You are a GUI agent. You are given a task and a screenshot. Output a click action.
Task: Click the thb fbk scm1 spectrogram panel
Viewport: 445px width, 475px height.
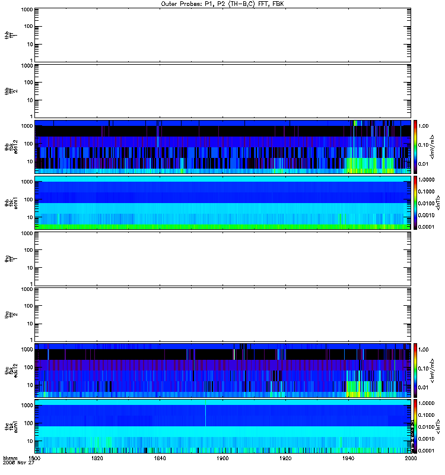point(223,202)
